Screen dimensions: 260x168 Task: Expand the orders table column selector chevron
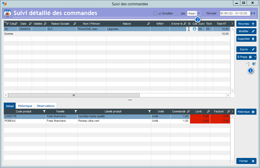[5, 22]
